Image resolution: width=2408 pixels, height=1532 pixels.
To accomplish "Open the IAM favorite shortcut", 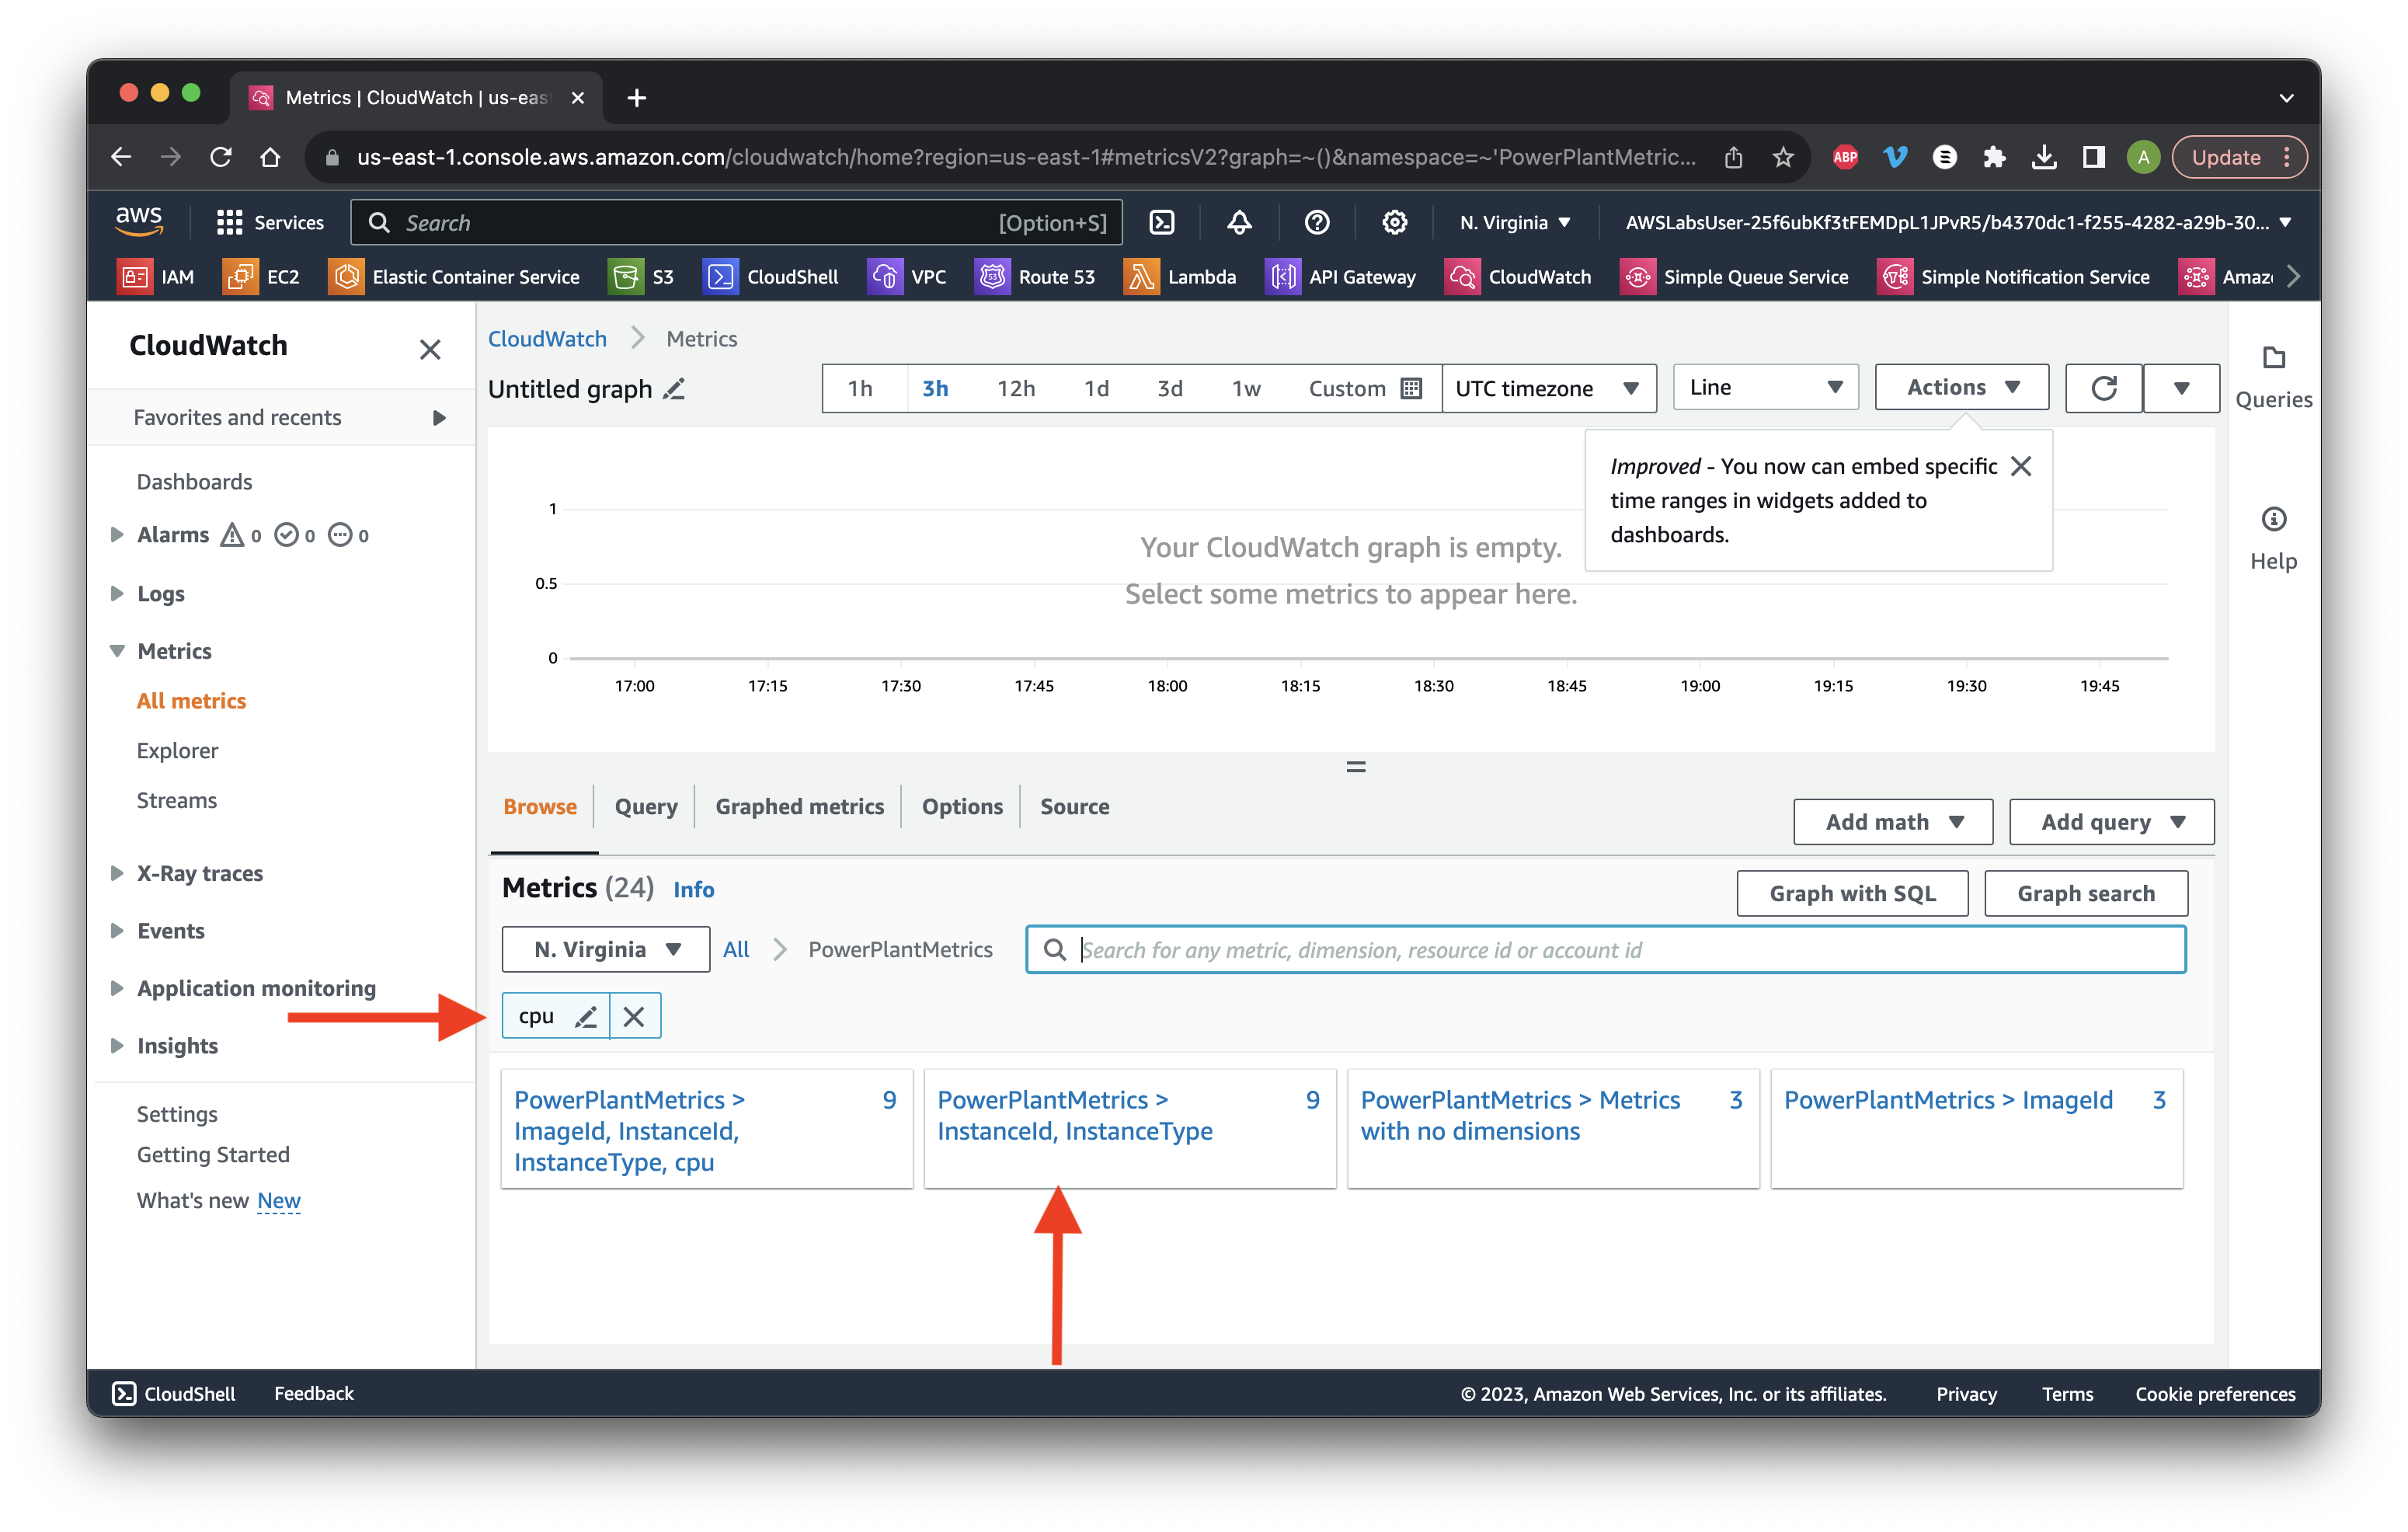I will [157, 277].
